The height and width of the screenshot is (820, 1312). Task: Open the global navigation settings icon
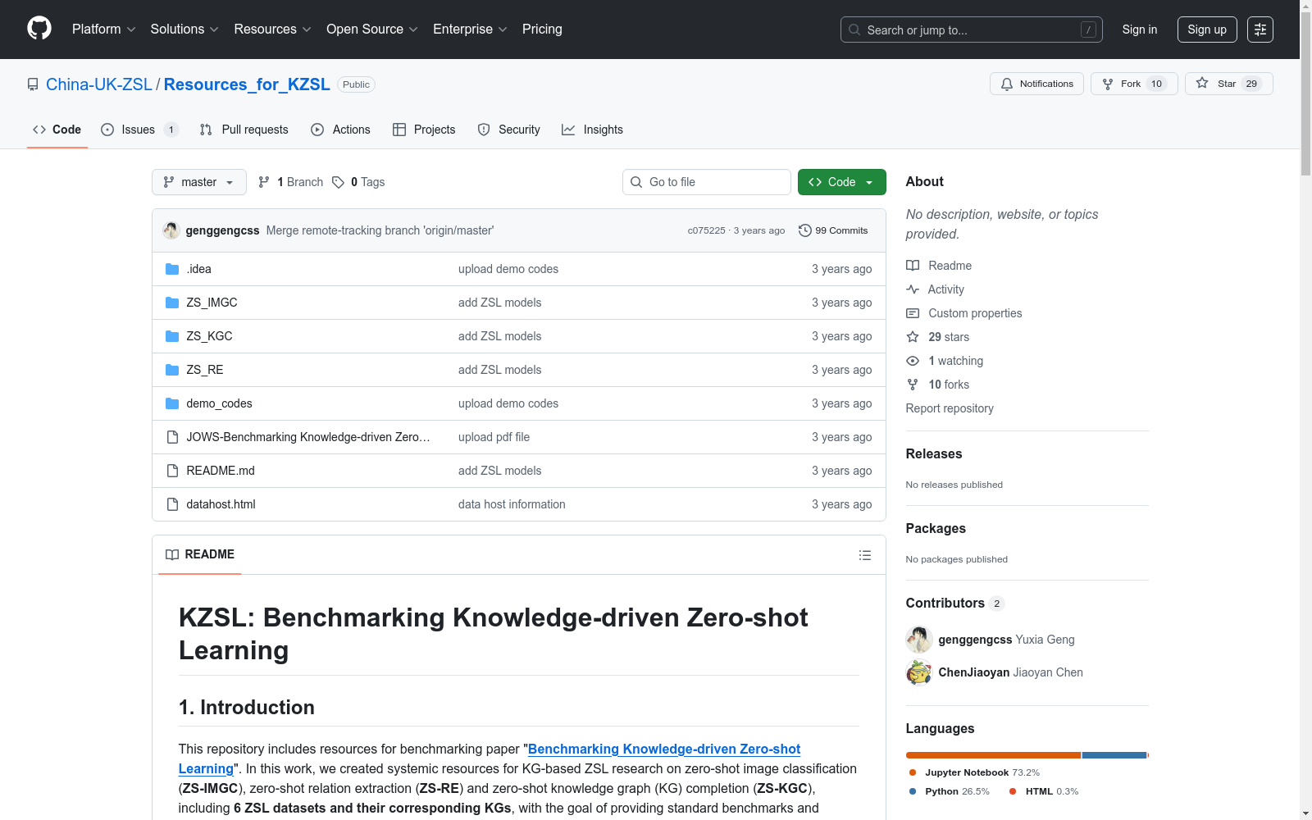1260,30
